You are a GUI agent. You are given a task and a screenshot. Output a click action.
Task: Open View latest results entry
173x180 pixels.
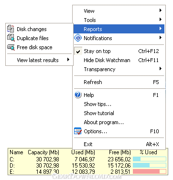(39, 60)
